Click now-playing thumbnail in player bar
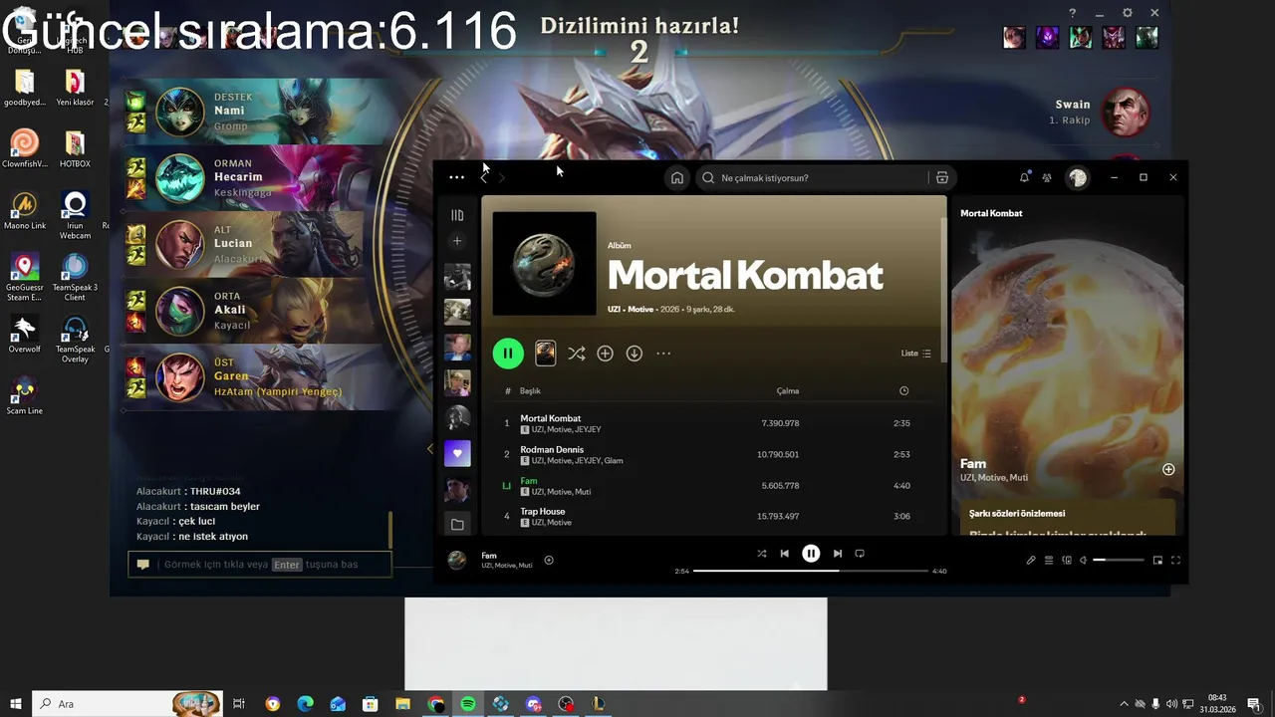This screenshot has width=1275, height=717. coord(457,560)
